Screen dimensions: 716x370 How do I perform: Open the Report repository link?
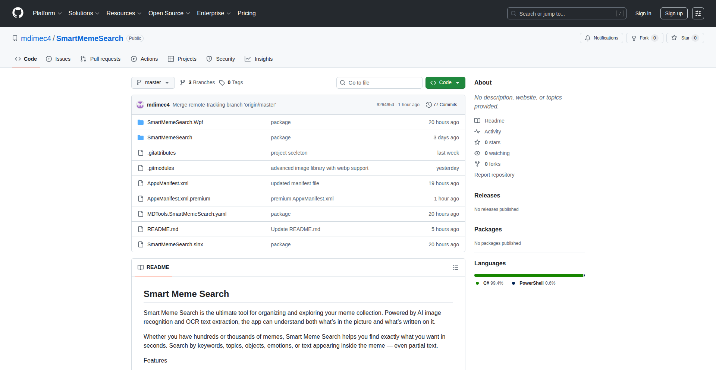[x=494, y=175]
